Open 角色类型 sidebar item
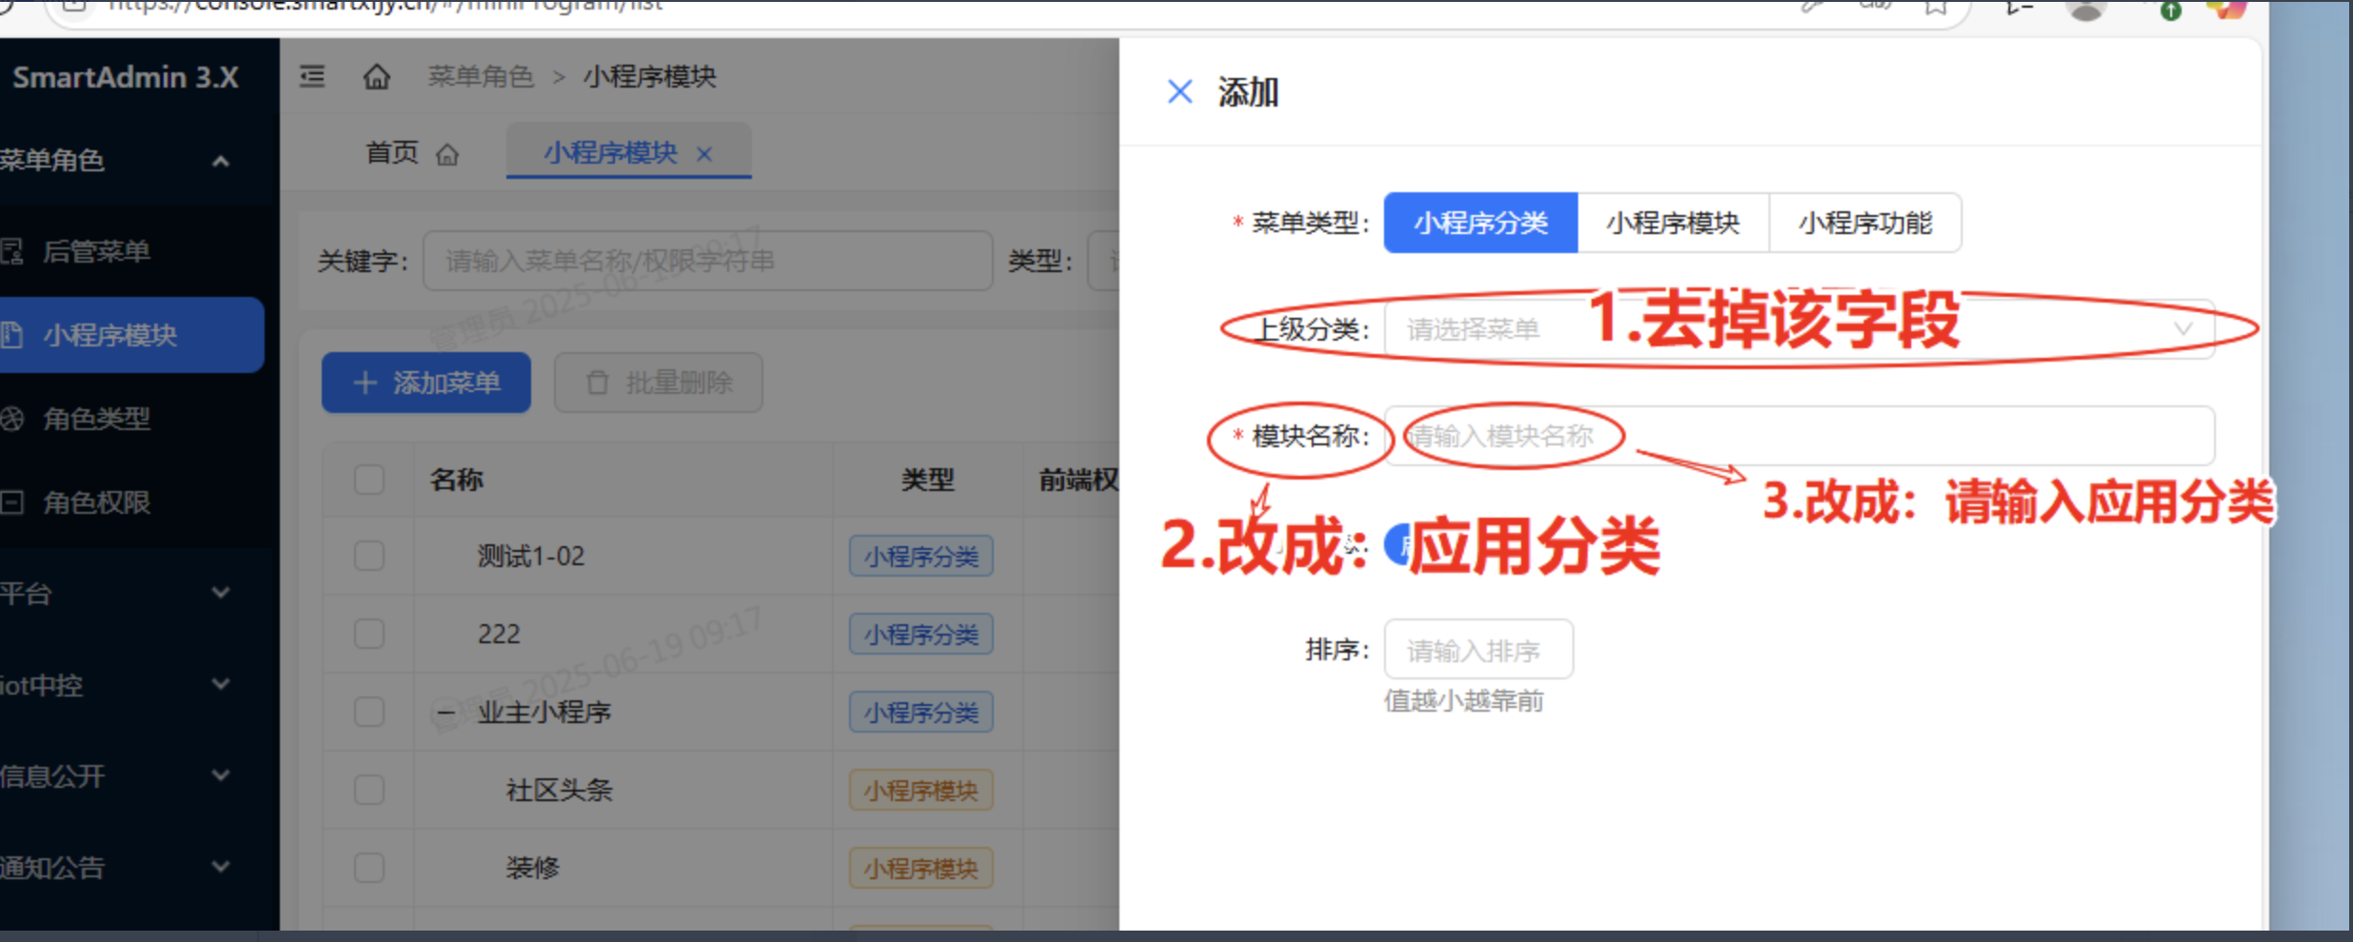Viewport: 2353px width, 942px height. (95, 419)
